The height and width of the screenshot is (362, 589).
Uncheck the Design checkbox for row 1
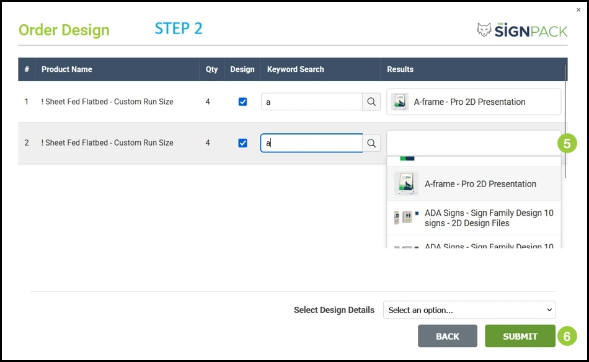point(242,102)
